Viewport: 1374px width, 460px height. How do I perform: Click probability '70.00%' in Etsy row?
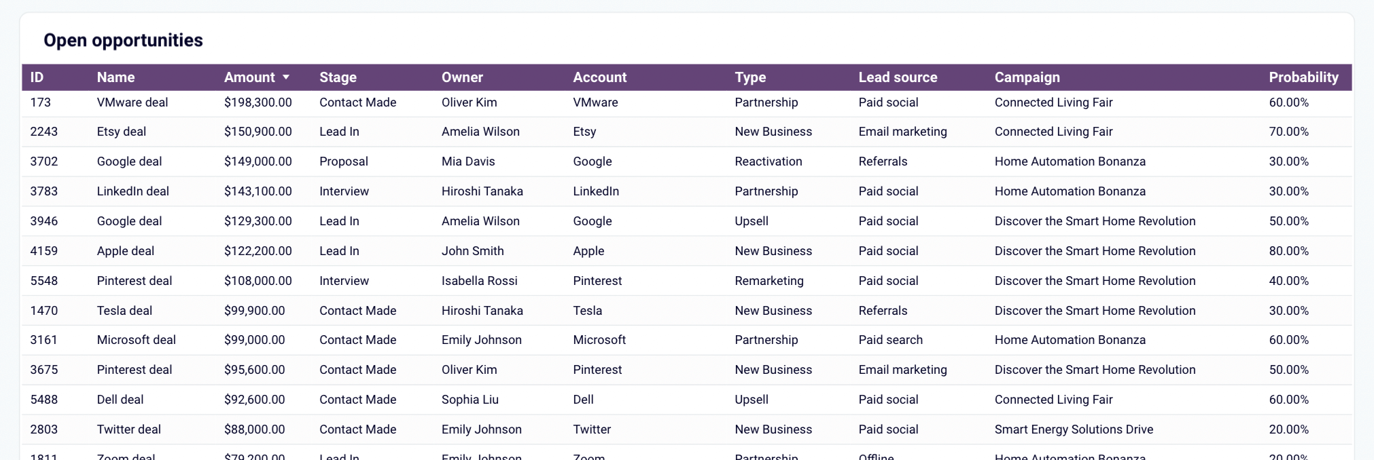point(1289,132)
